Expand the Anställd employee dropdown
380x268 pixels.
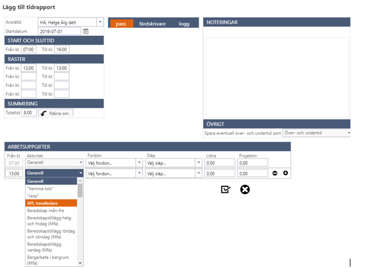(x=100, y=22)
